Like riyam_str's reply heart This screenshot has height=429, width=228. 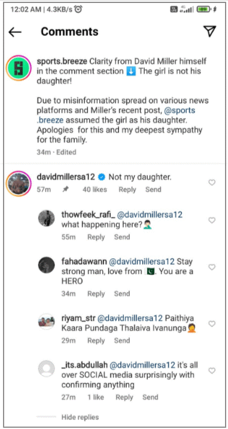(x=212, y=324)
